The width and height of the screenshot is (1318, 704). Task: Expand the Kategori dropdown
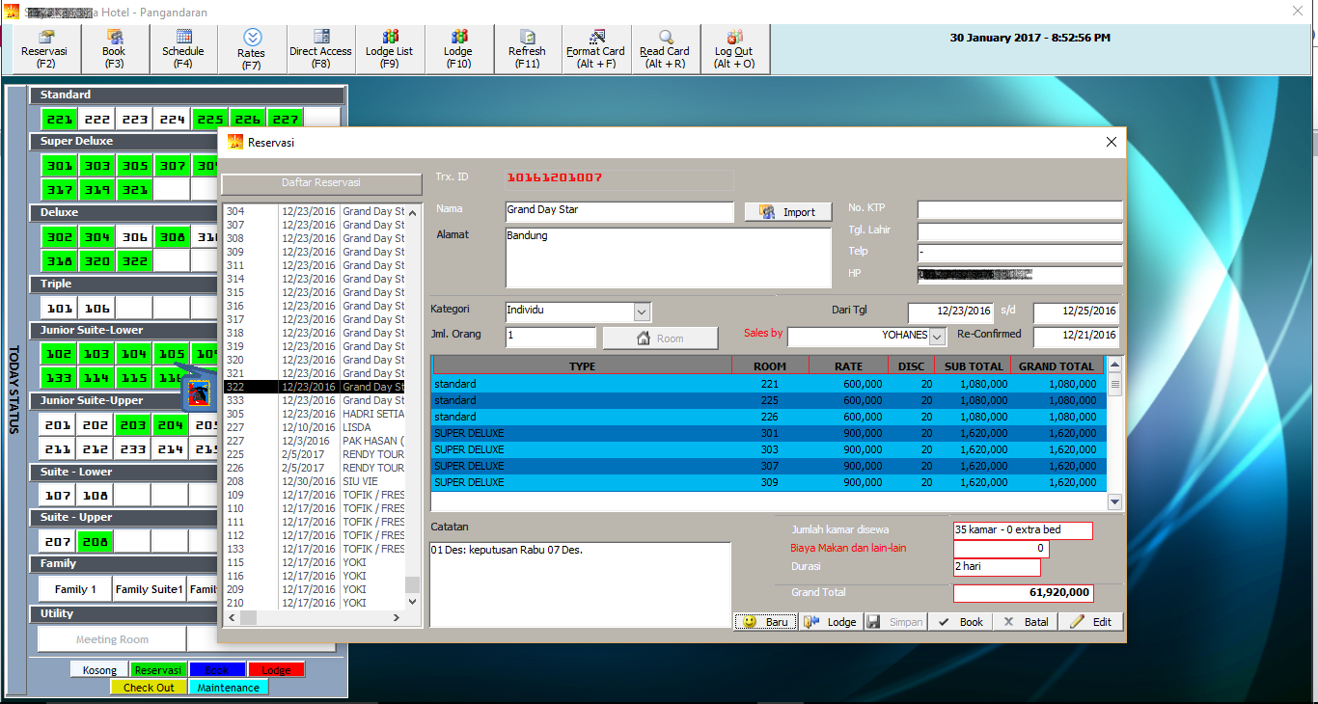643,311
